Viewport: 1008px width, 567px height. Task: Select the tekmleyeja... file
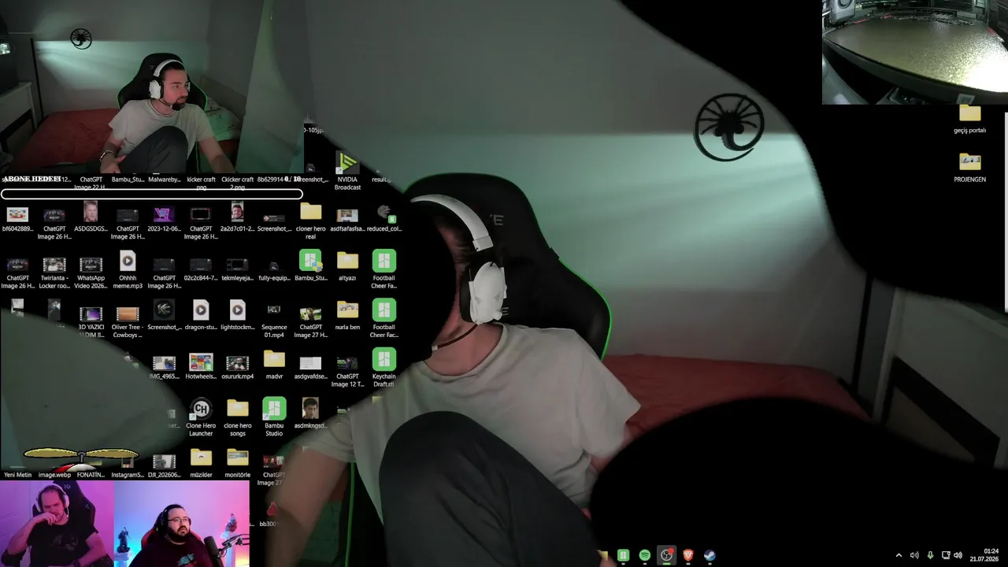[237, 269]
